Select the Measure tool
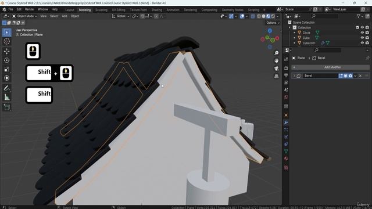The width and height of the screenshot is (372, 209). coord(6,97)
